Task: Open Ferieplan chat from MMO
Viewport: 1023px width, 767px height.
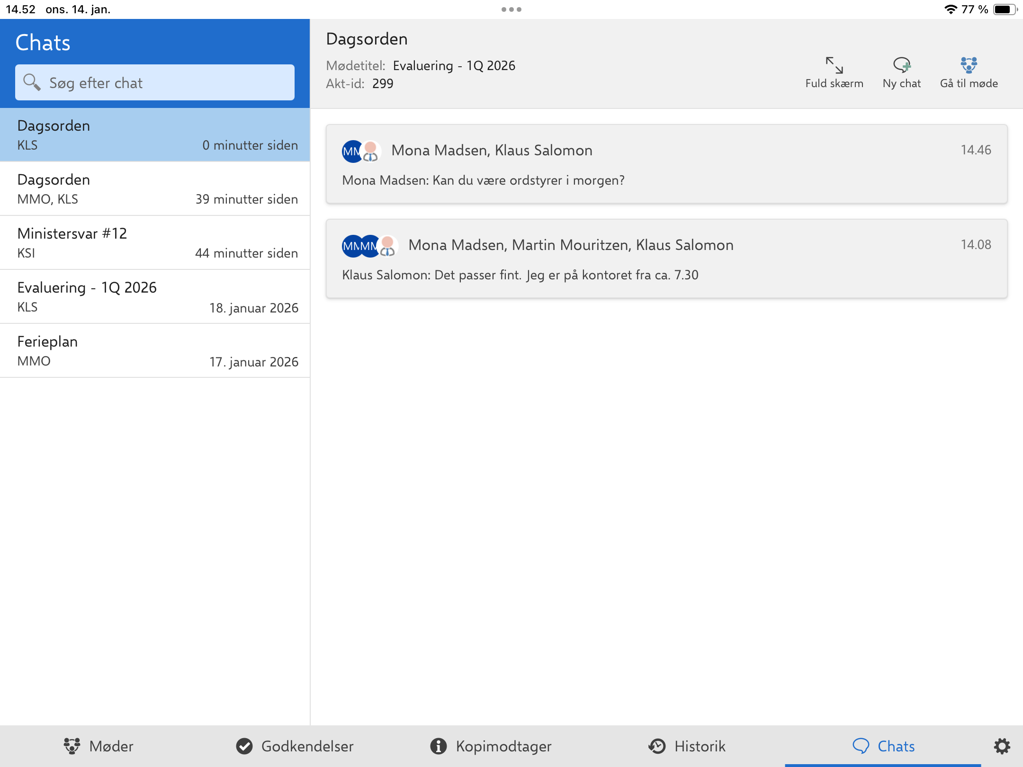Action: tap(155, 351)
